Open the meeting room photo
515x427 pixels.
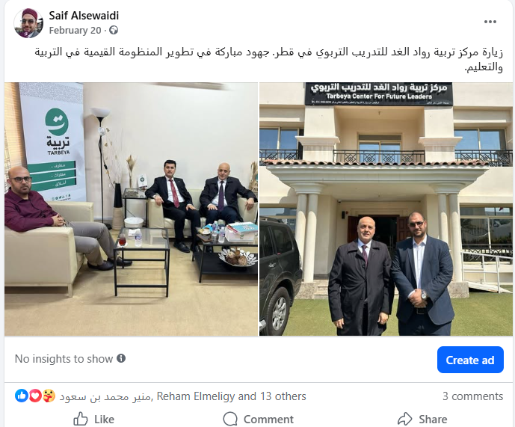[131, 209]
